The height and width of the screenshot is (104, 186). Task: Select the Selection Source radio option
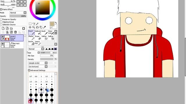click(x=1, y=25)
